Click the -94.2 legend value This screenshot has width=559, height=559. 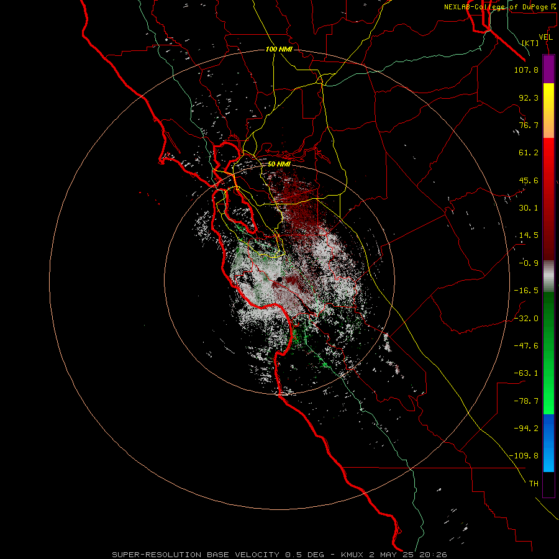tap(526, 429)
